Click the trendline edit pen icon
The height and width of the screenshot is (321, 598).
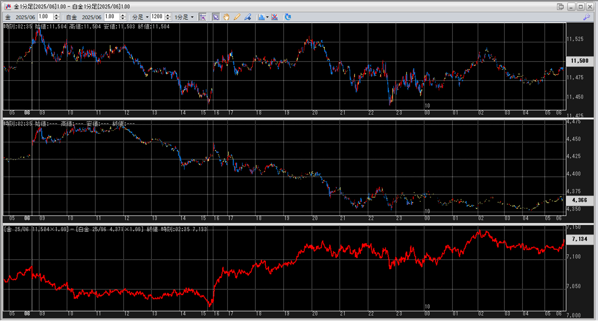[x=248, y=17]
